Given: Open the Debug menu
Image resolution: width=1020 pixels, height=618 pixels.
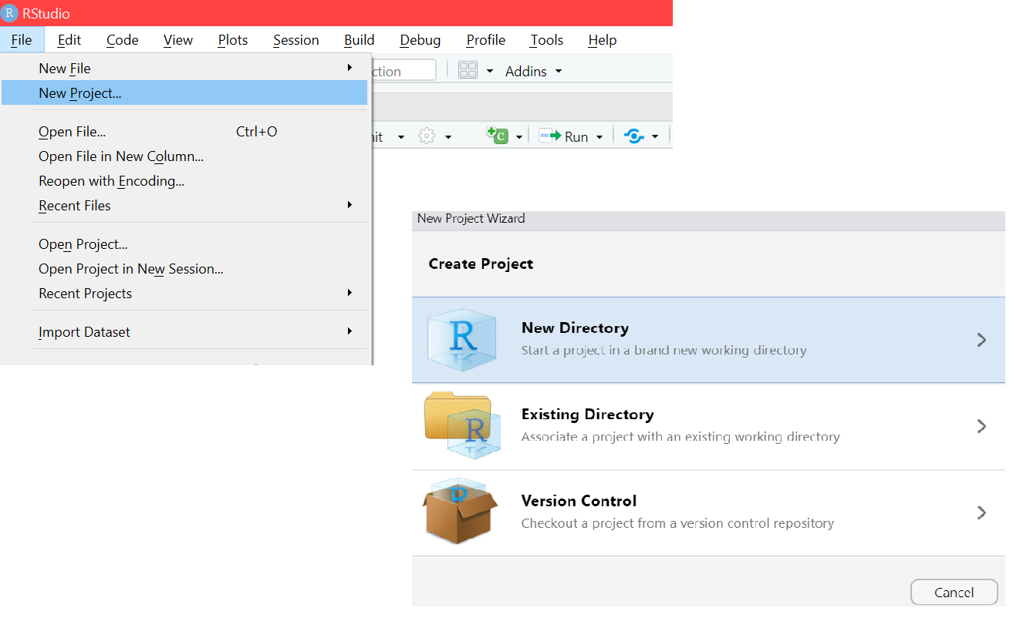Looking at the screenshot, I should coord(420,40).
